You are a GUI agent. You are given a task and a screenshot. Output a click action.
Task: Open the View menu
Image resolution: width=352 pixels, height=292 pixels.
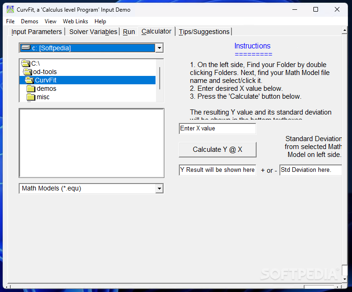[x=50, y=21]
